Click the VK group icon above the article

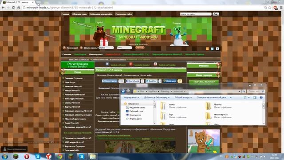pyautogui.click(x=107, y=64)
